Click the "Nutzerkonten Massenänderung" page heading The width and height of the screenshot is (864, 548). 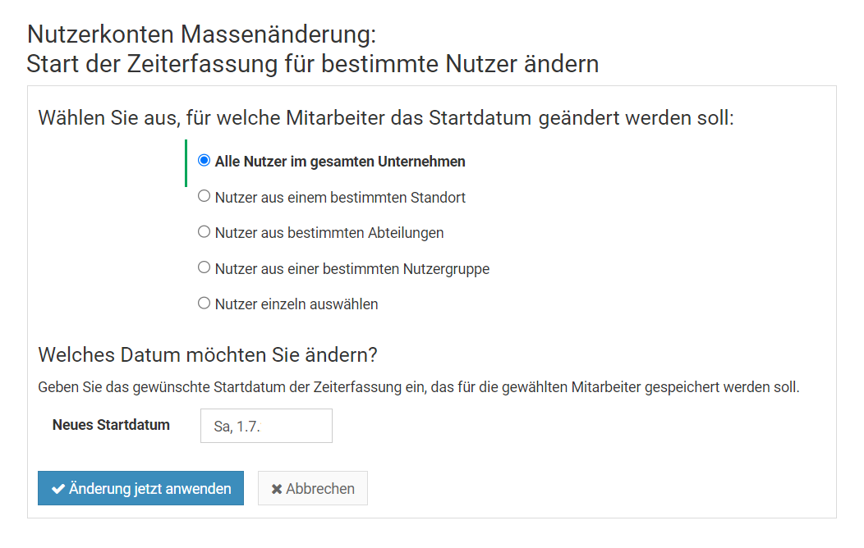pos(201,35)
